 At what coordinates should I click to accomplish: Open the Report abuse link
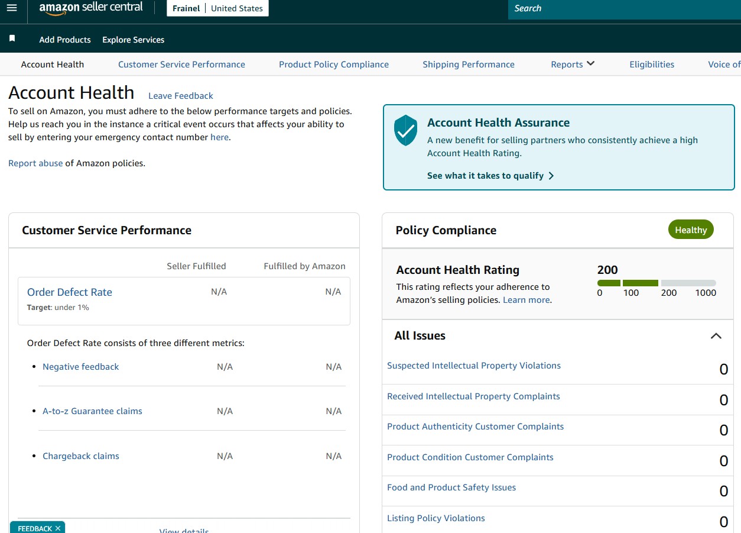(35, 163)
